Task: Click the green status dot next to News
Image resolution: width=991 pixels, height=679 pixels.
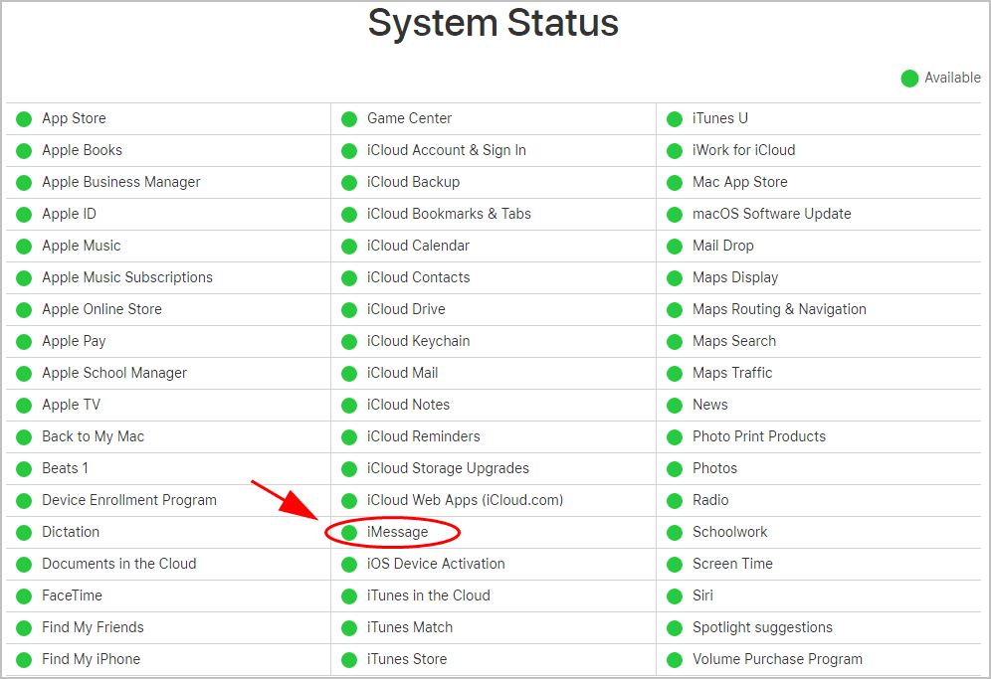Action: coord(675,405)
